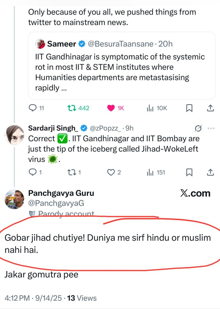The width and height of the screenshot is (220, 309).
Task: Unlike the post with 1K likes
Action: coord(111,108)
